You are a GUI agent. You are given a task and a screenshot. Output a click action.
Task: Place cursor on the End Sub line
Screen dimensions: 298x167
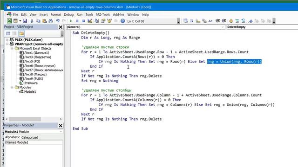pyautogui.click(x=80, y=128)
